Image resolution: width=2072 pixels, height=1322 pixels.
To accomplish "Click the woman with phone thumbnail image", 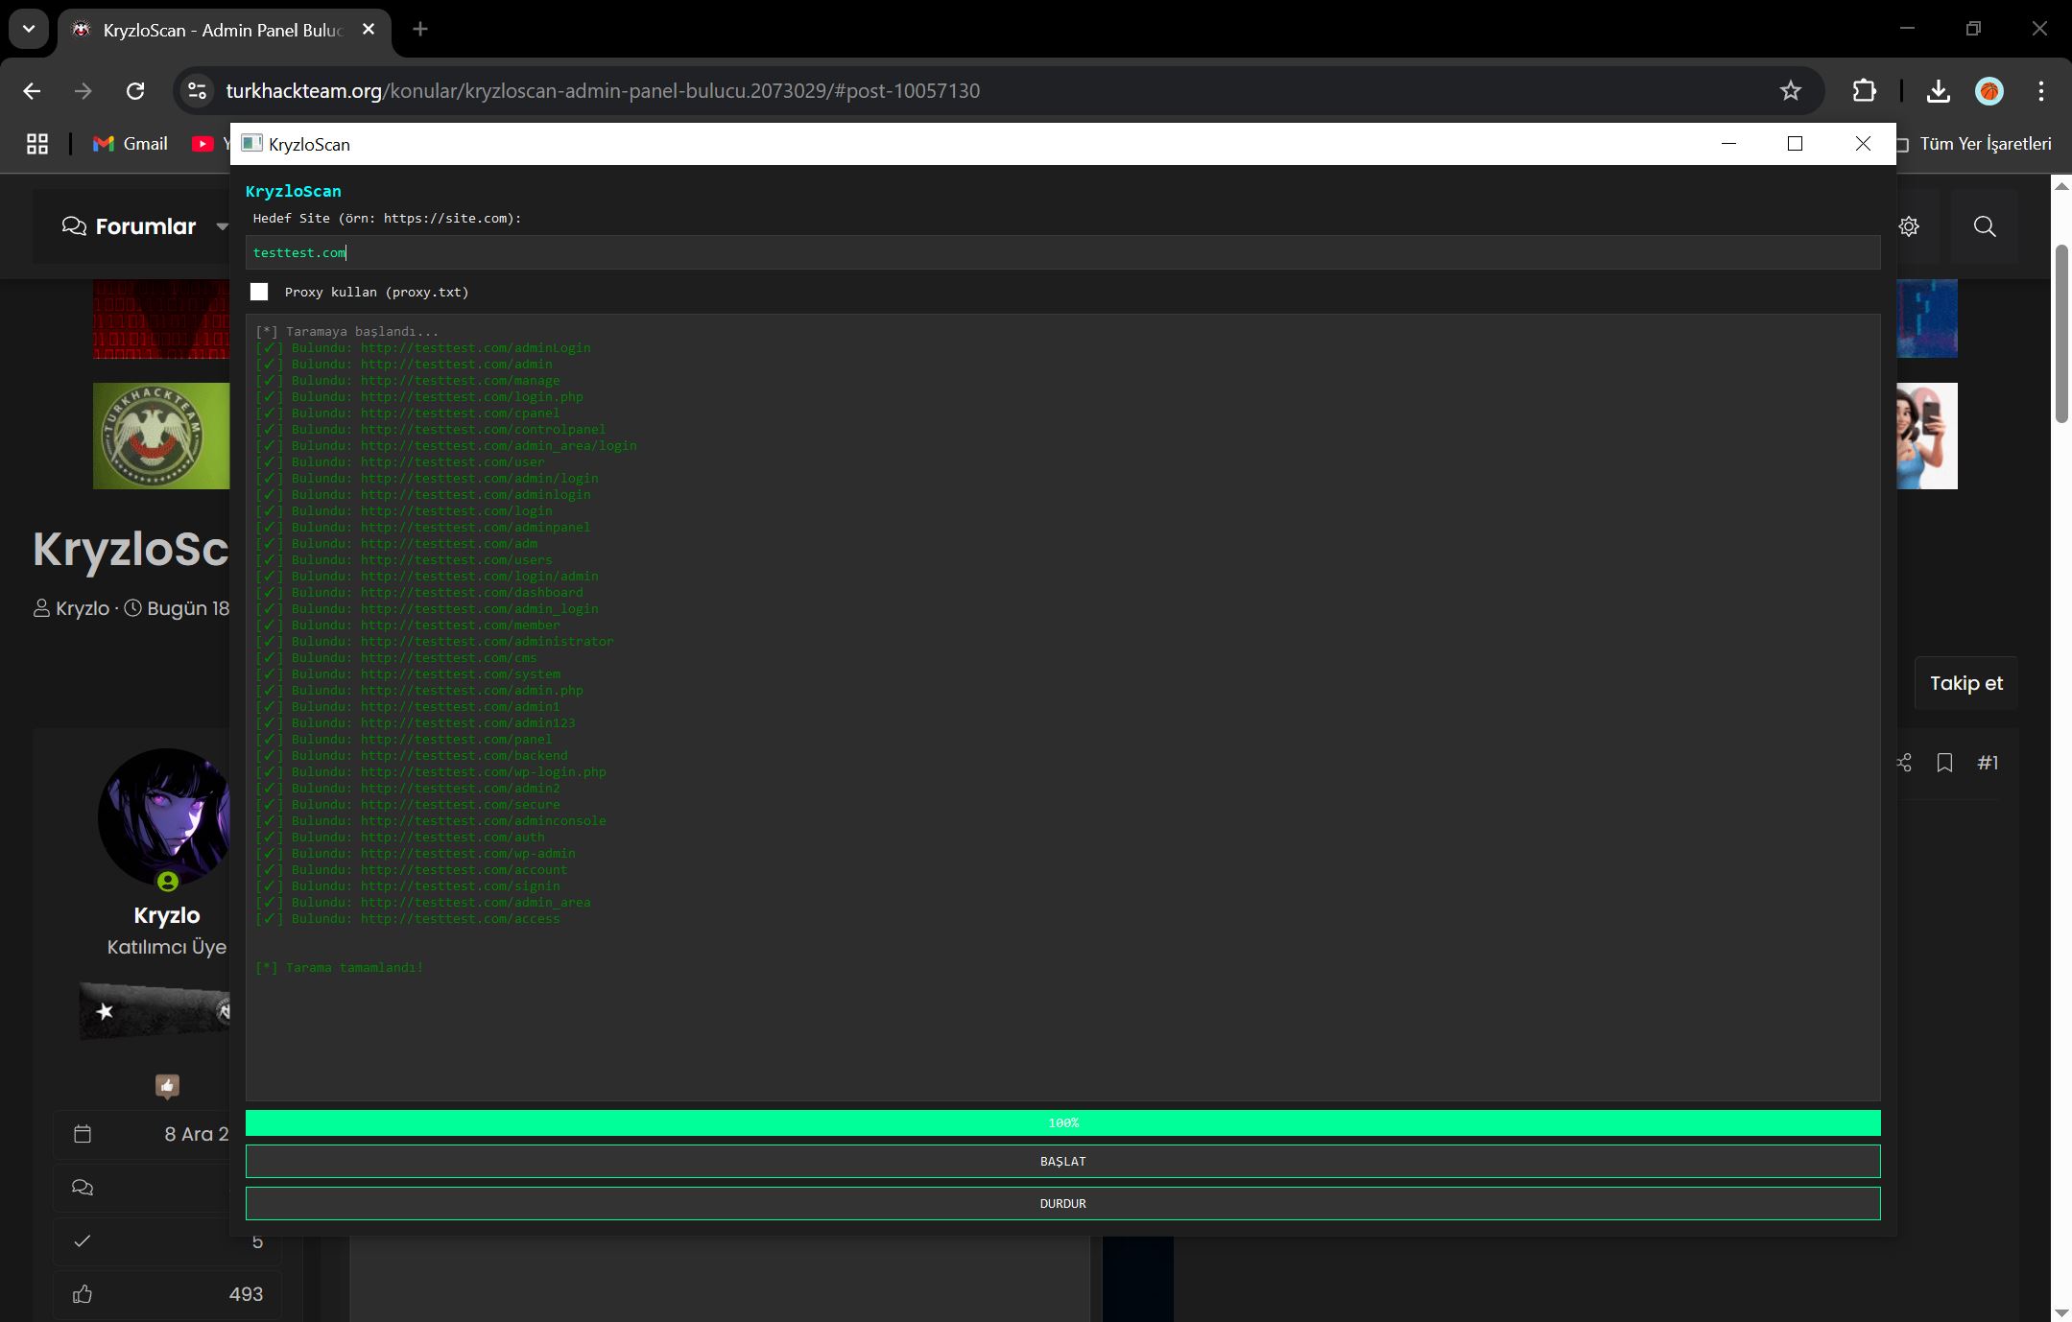I will pyautogui.click(x=1927, y=436).
